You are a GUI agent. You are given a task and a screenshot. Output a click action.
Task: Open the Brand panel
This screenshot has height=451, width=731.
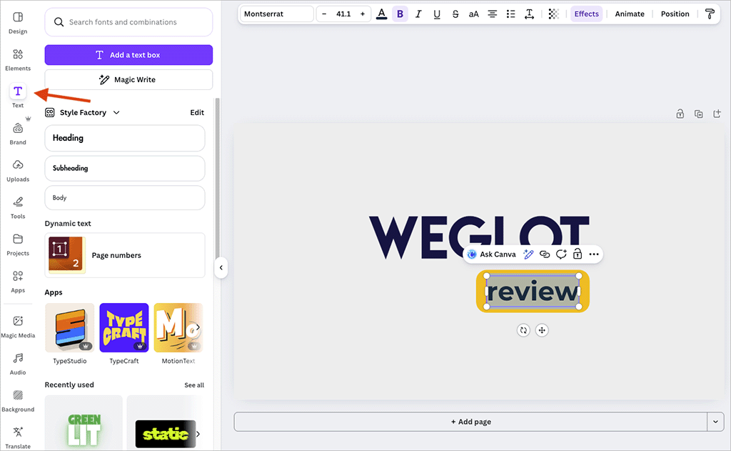[x=18, y=134]
